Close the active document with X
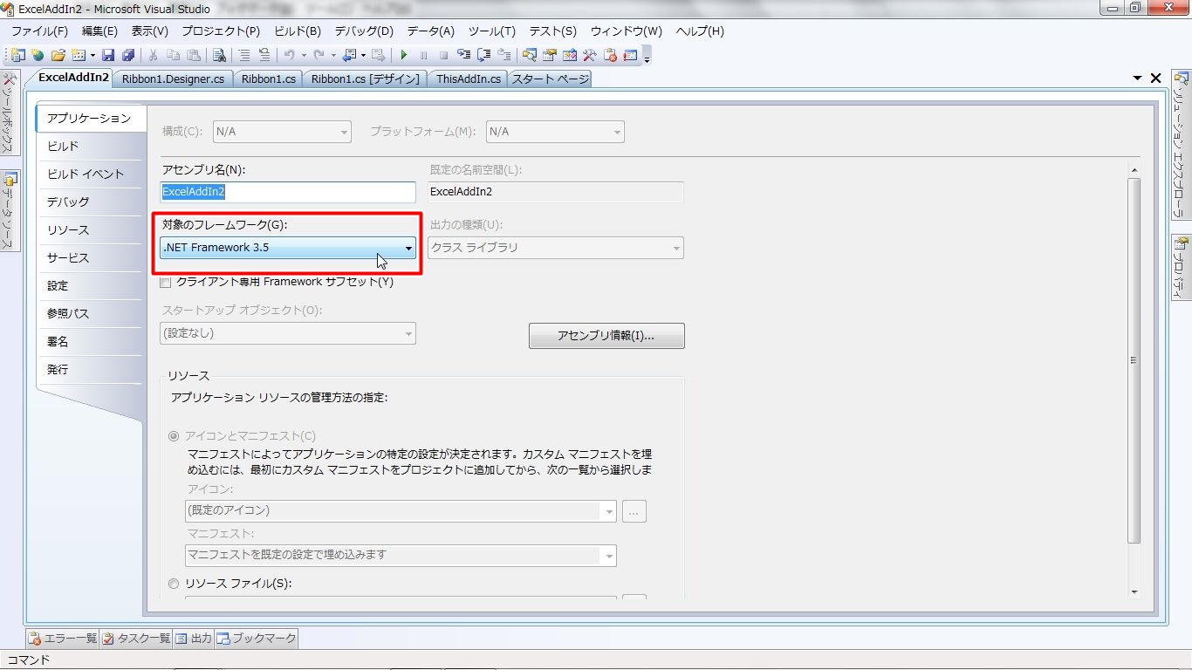 [1156, 79]
